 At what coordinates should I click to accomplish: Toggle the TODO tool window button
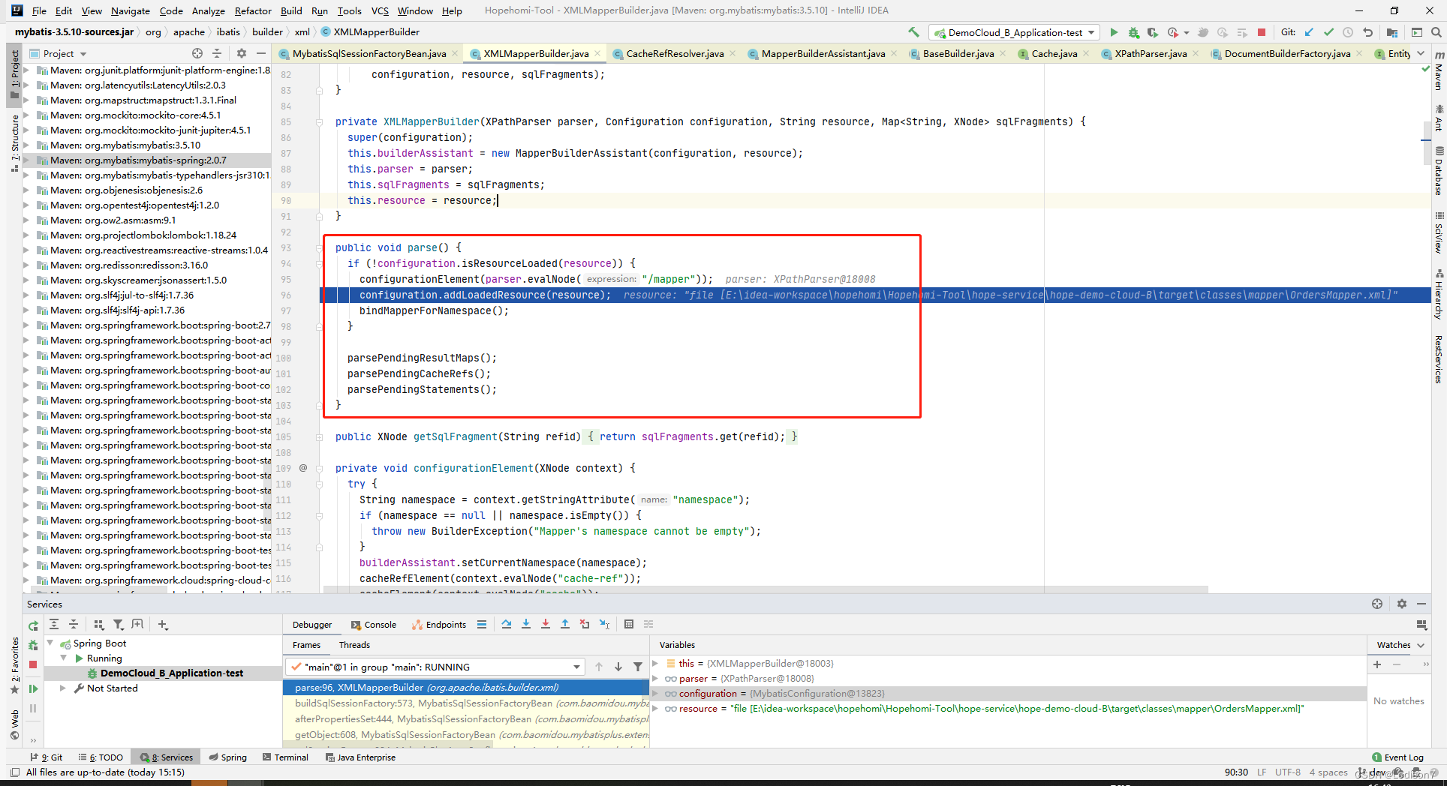pos(101,757)
